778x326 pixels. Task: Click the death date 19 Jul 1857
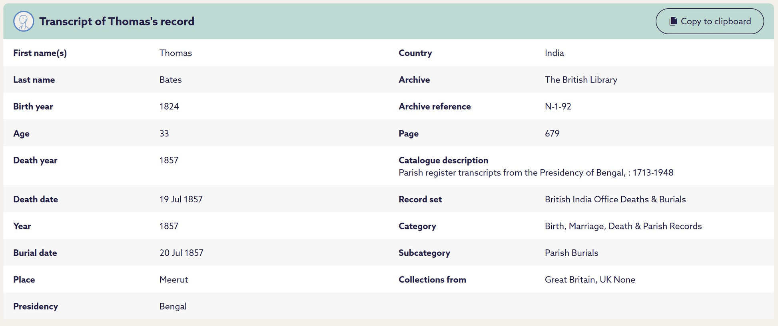(181, 200)
